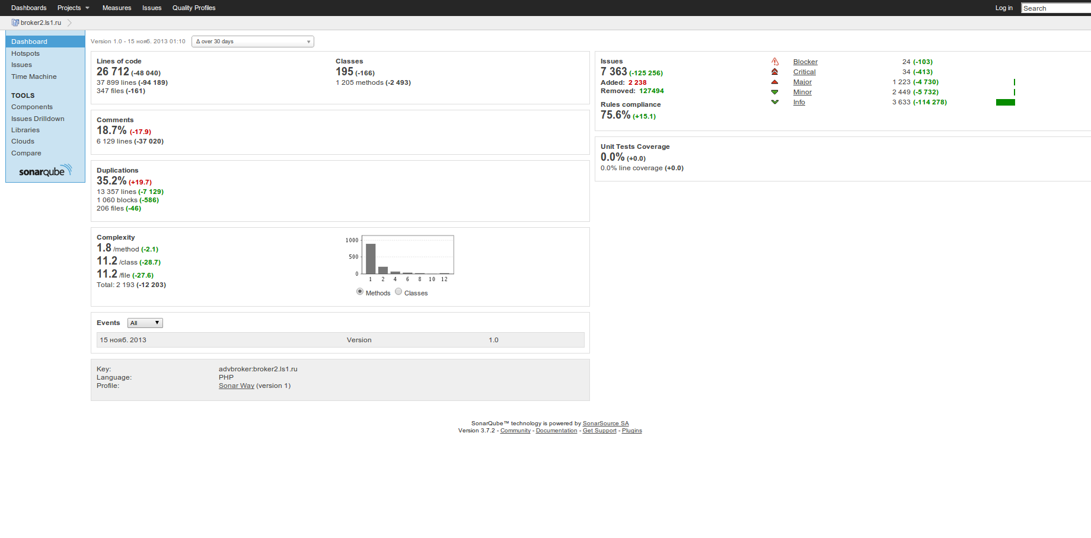Open the over 30 days period dropdown
Screen dimensions: 1091x538
tap(253, 42)
